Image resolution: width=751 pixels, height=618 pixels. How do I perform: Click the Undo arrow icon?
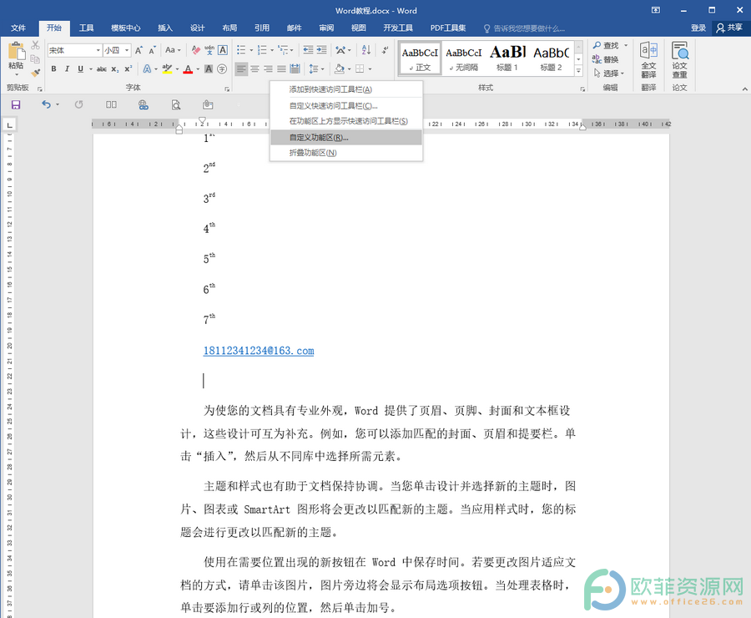[46, 104]
